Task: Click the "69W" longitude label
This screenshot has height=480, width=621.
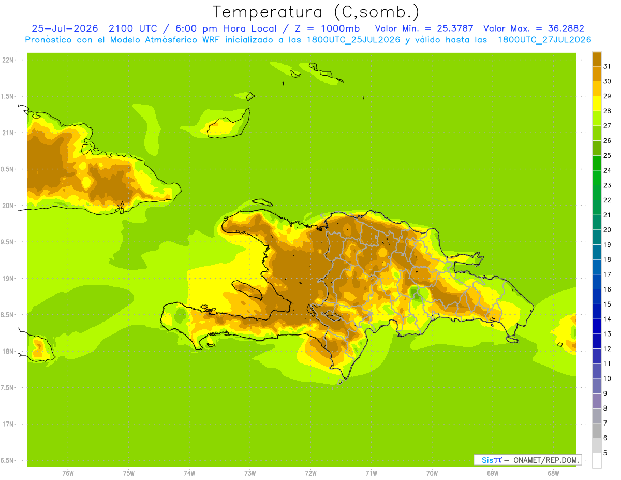Action: (x=493, y=473)
